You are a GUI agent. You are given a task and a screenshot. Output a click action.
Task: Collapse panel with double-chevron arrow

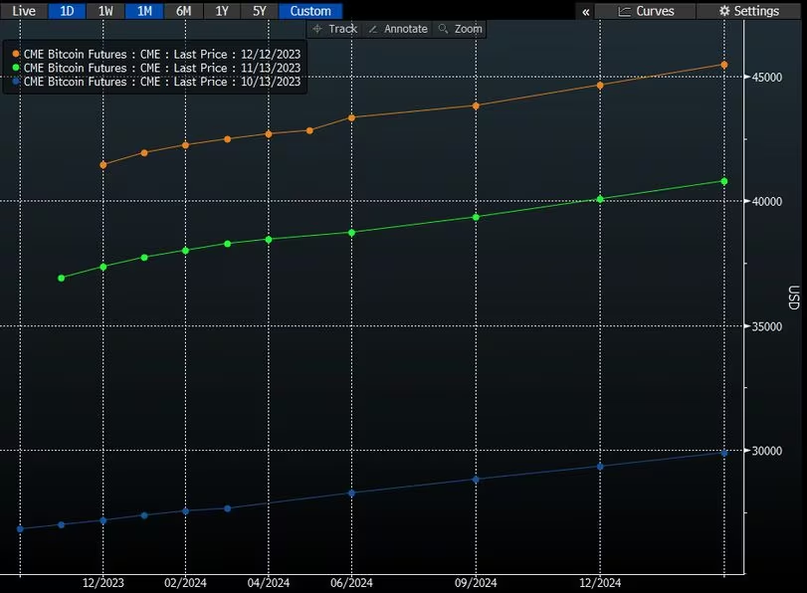pyautogui.click(x=586, y=11)
